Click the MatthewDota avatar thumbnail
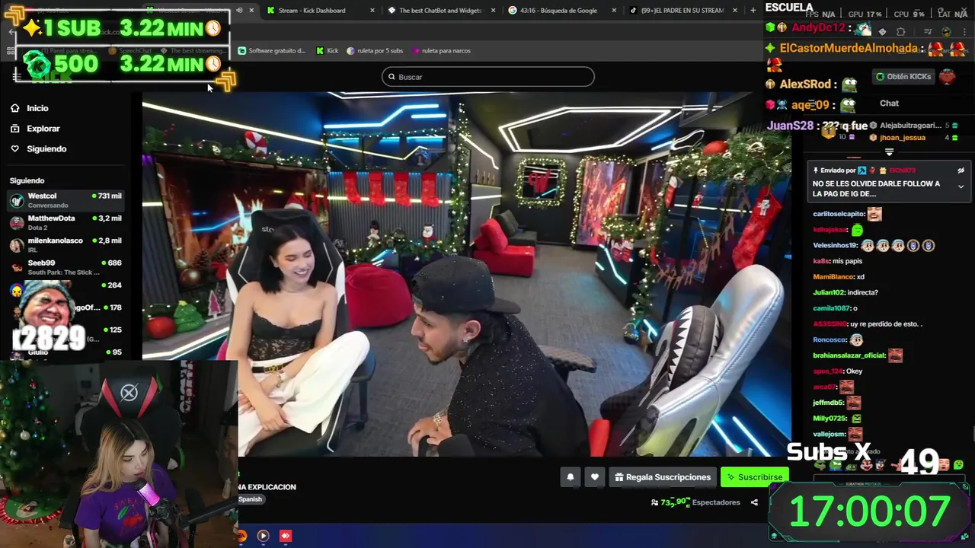Viewport: 975px width, 548px height. click(17, 223)
